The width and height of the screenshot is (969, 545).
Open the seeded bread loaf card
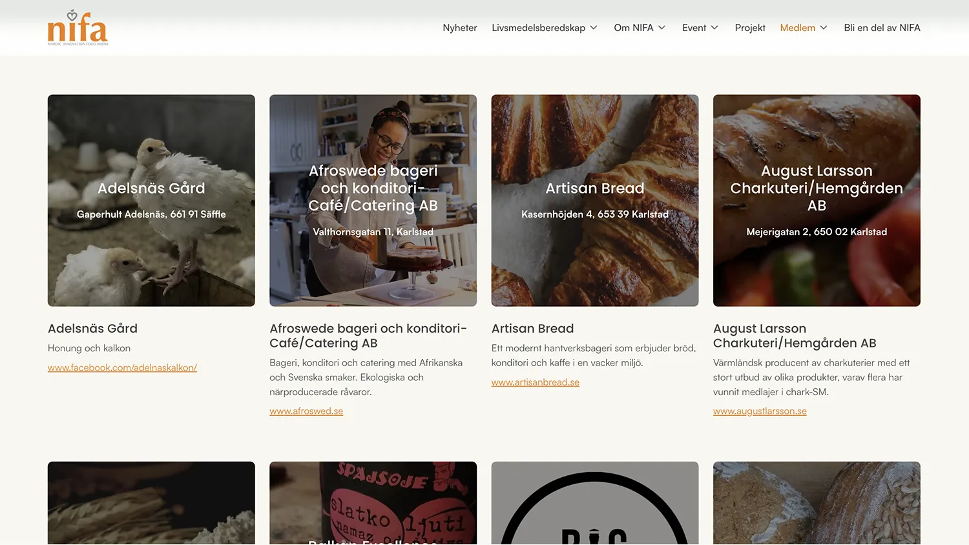pyautogui.click(x=817, y=503)
